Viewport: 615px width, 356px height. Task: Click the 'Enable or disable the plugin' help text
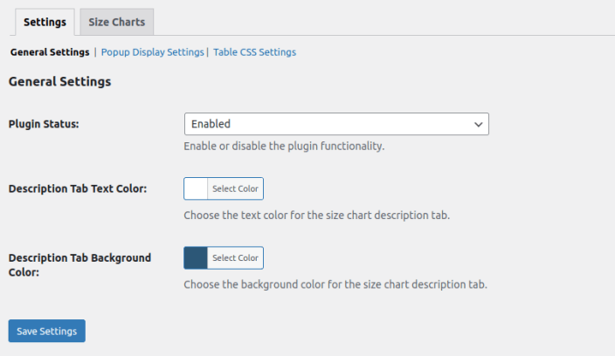coord(284,146)
